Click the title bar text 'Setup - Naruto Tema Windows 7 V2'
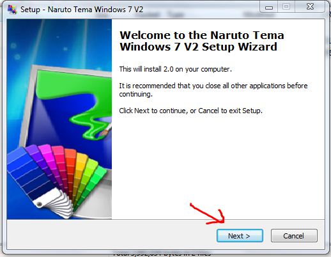 click(x=82, y=10)
